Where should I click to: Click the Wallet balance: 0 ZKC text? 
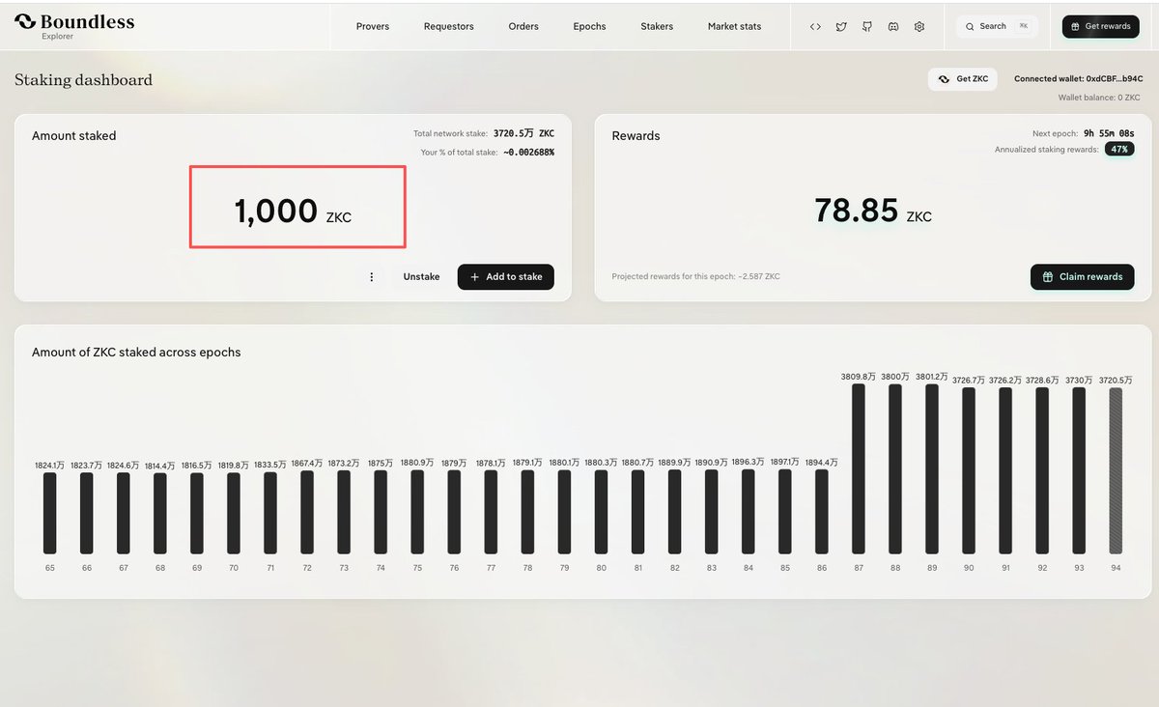point(1099,98)
